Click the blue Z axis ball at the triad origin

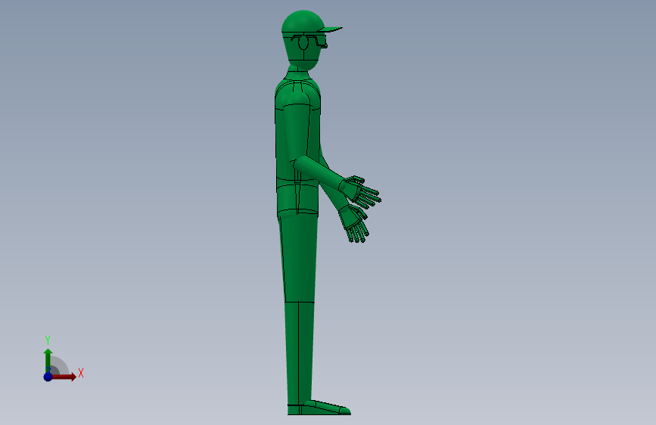tap(48, 377)
